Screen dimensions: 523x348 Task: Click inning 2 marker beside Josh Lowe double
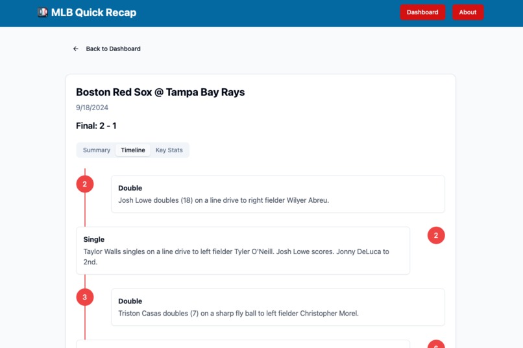[85, 184]
